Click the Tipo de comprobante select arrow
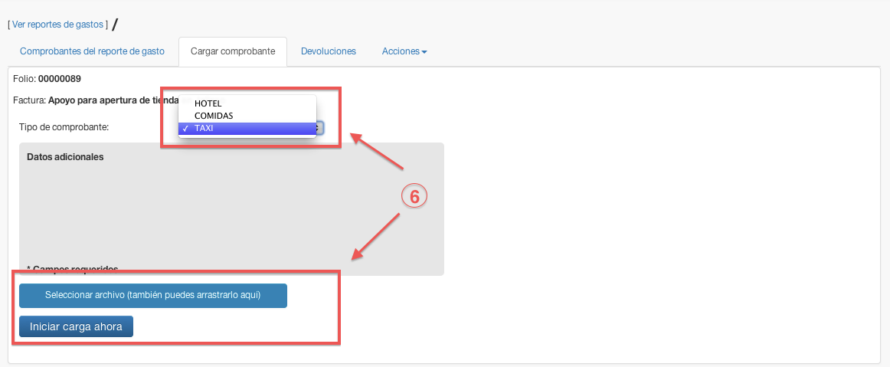 click(320, 129)
